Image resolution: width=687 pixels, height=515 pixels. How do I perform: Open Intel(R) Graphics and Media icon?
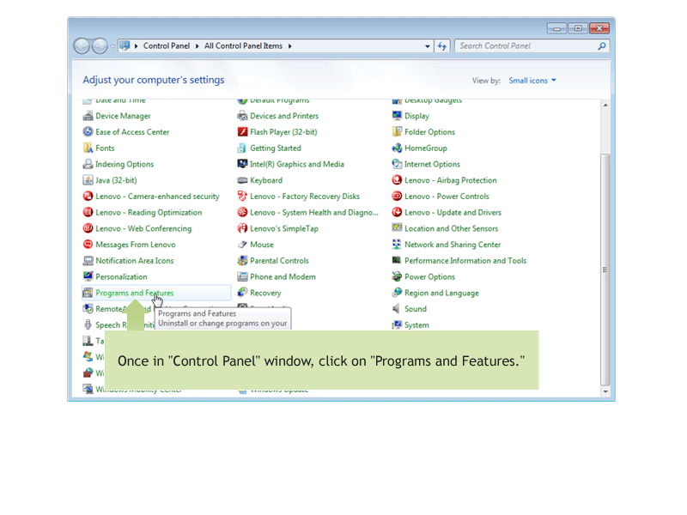[x=242, y=164]
